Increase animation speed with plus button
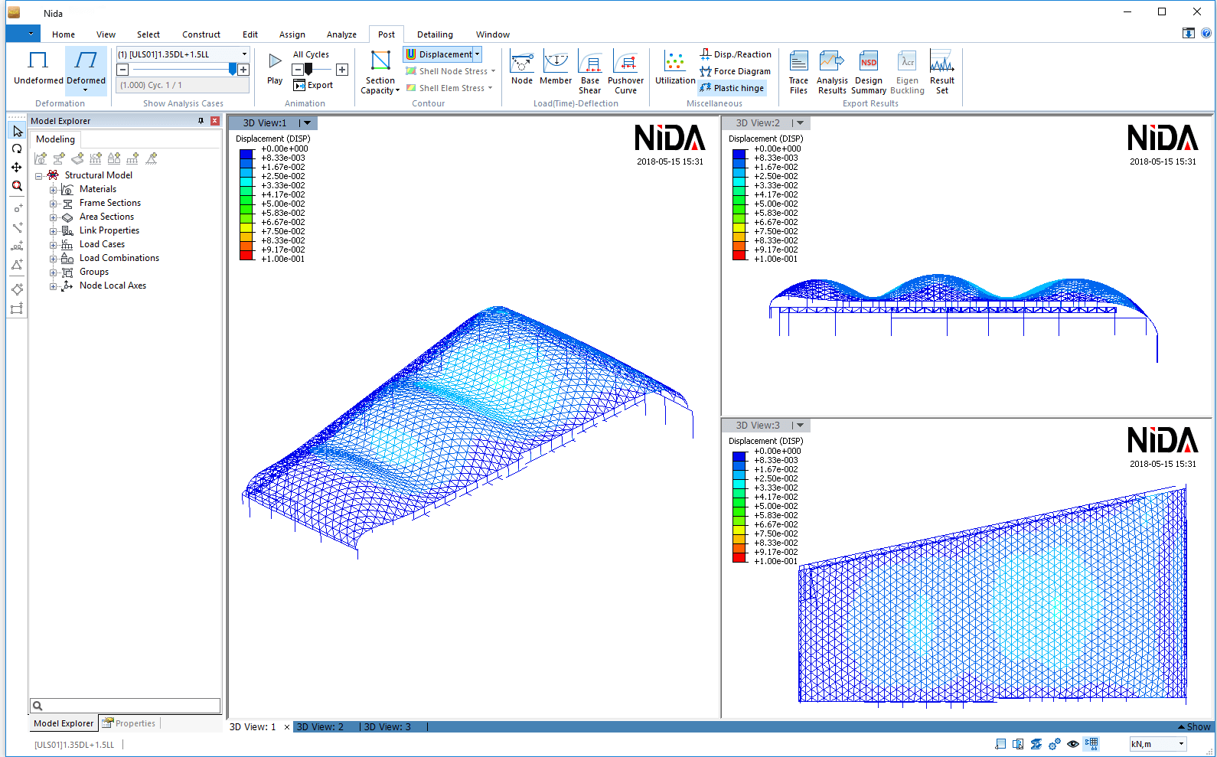1217x757 pixels. [x=342, y=70]
